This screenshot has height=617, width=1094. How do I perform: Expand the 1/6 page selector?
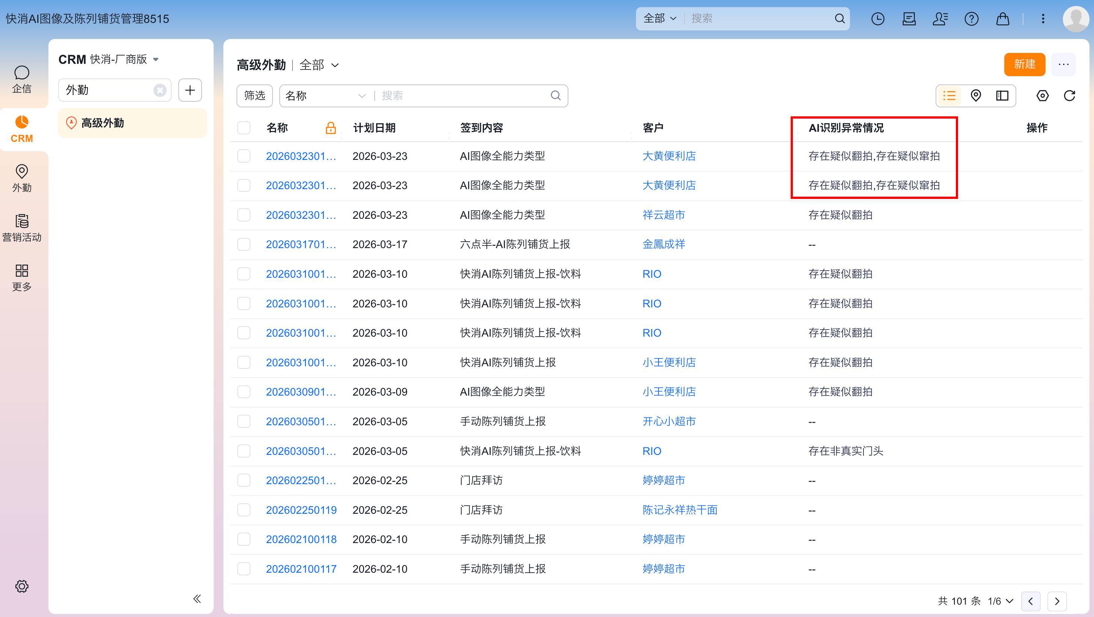coord(1000,601)
